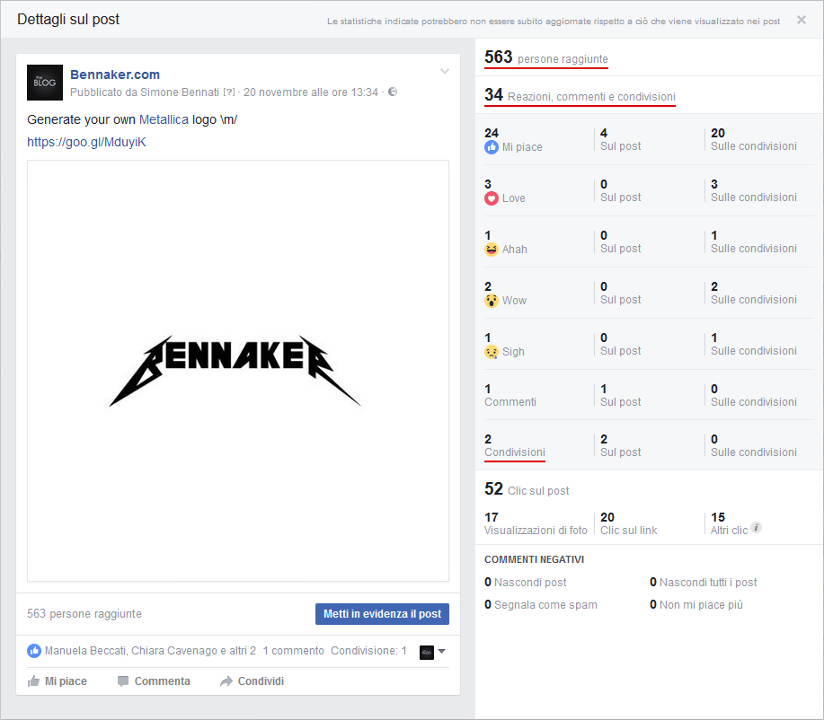Screen dimensions: 824x720
Task: Click the info icon next to Altri clic
Action: tap(756, 528)
